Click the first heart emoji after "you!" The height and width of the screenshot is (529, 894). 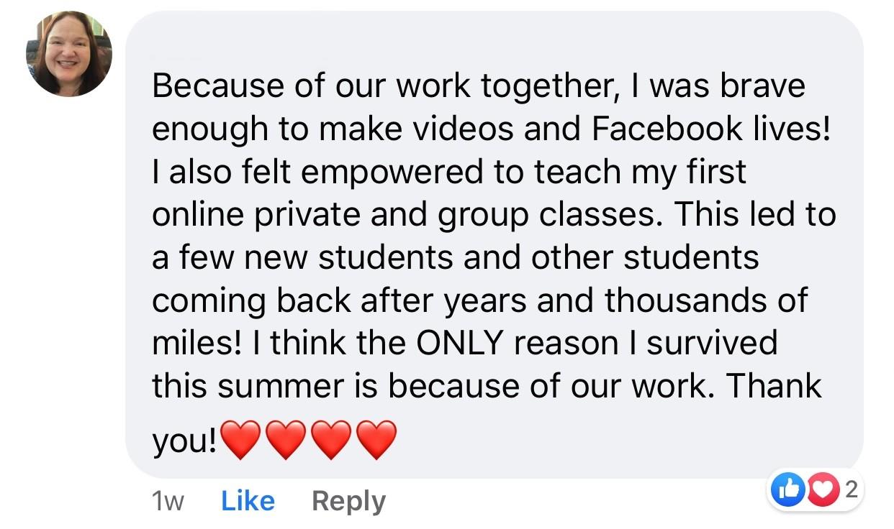240,440
